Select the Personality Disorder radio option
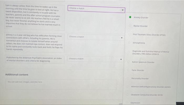184x105 pixels. tap(128, 78)
